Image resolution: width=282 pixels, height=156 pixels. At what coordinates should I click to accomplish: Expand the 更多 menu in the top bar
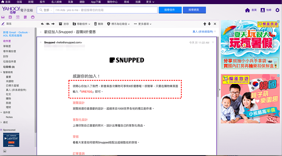pos(150,2)
